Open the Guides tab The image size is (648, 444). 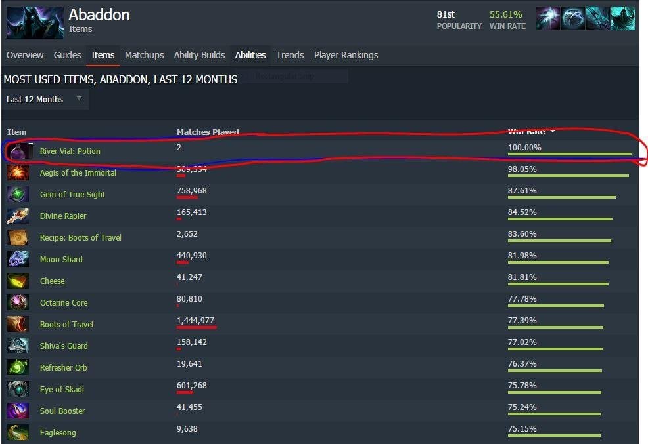click(x=67, y=55)
